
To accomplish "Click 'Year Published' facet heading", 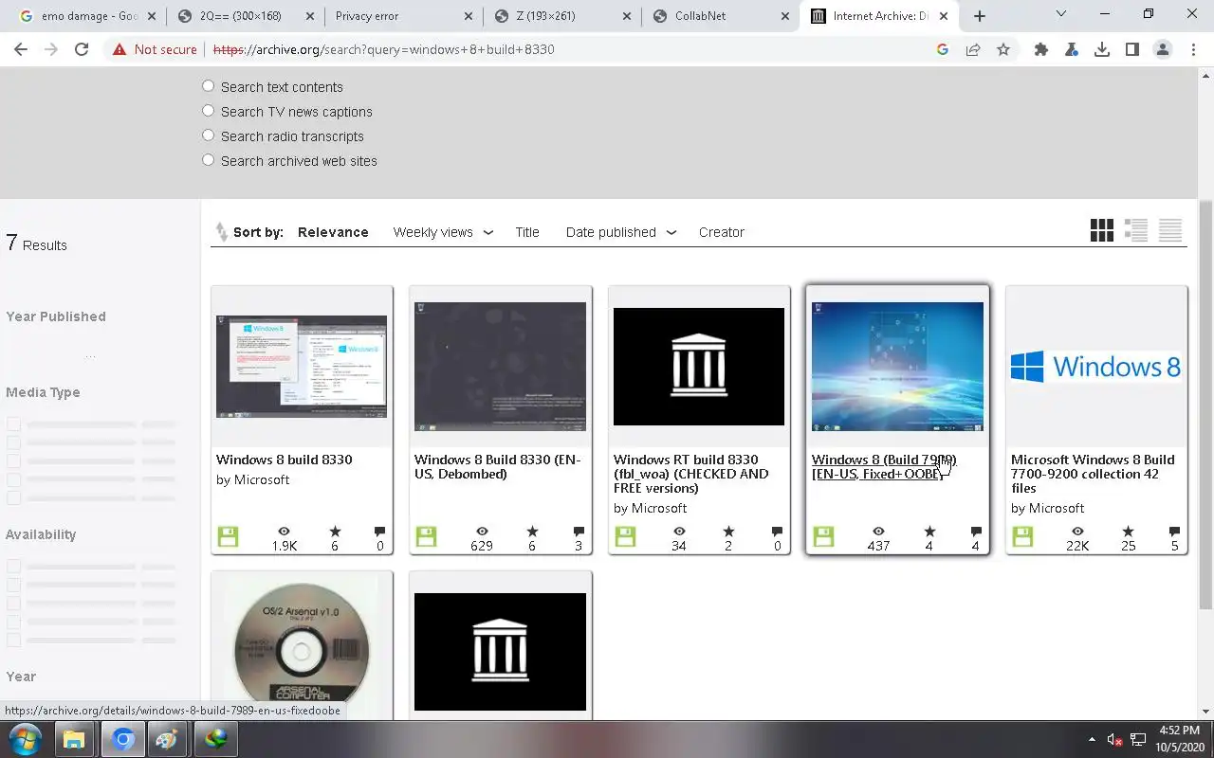I will point(56,316).
